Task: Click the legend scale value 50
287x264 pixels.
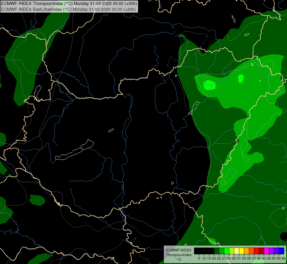Action: (274, 258)
